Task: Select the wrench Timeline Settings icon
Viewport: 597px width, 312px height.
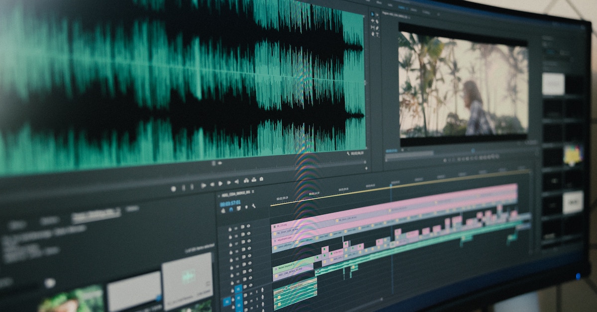Action: click(254, 206)
